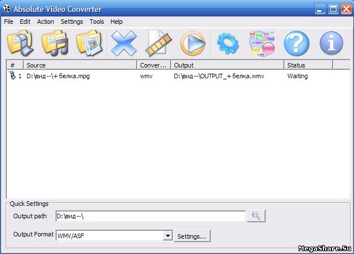Viewport: 354px width, 254px height.
Task: Open settings via blue gear icon
Action: point(228,44)
